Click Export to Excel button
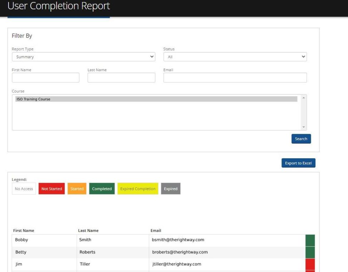This screenshot has height=272, width=348. tap(298, 163)
